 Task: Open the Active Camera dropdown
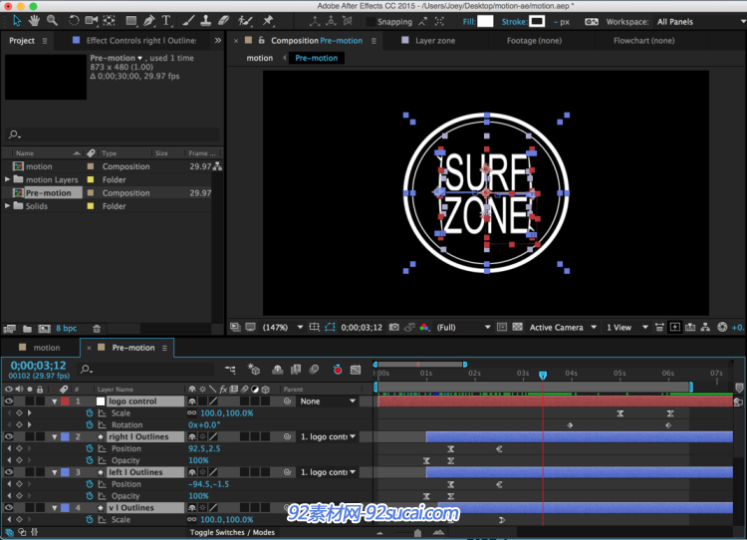(x=563, y=328)
